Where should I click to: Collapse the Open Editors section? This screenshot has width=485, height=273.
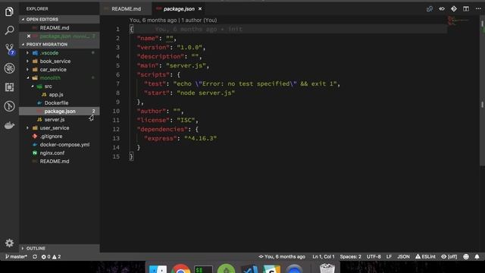click(x=59, y=19)
